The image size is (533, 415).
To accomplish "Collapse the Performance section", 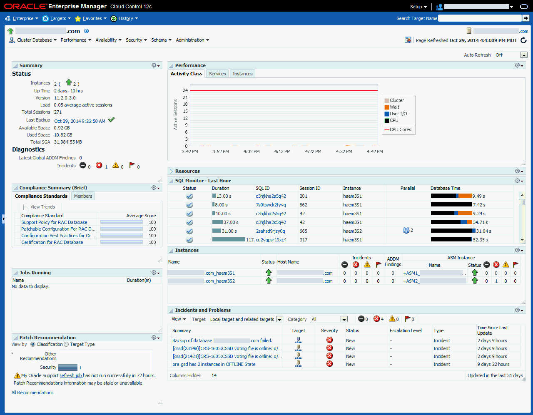I will pyautogui.click(x=171, y=65).
